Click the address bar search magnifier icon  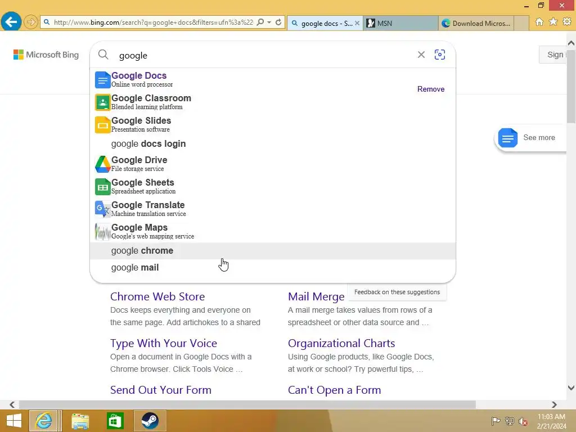(260, 22)
